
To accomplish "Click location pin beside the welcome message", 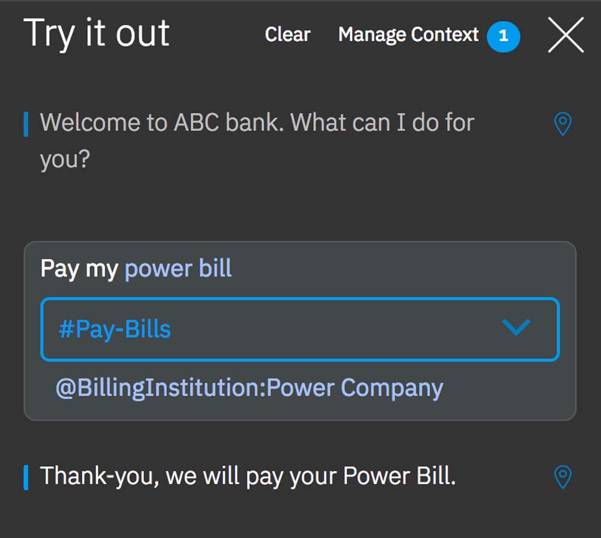I will (562, 124).
